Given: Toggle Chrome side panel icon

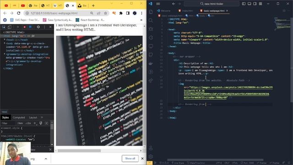Looking at the screenshot, I should coord(128,13).
